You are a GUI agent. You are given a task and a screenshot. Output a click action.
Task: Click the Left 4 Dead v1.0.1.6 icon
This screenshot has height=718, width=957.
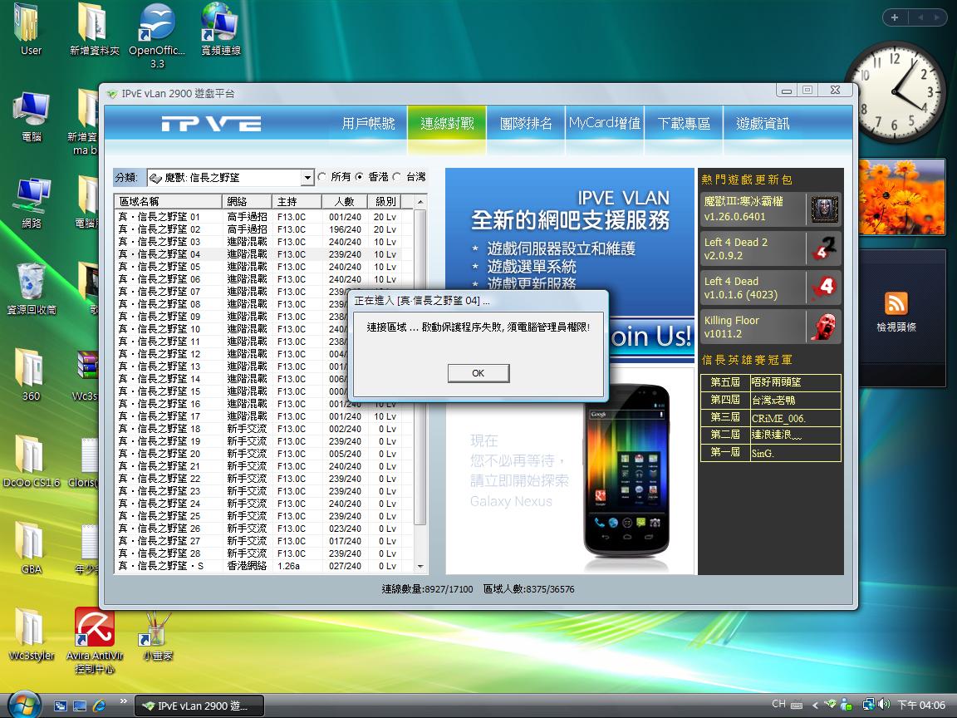pos(824,288)
